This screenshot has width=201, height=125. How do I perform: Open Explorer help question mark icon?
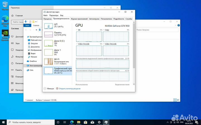[179, 25]
